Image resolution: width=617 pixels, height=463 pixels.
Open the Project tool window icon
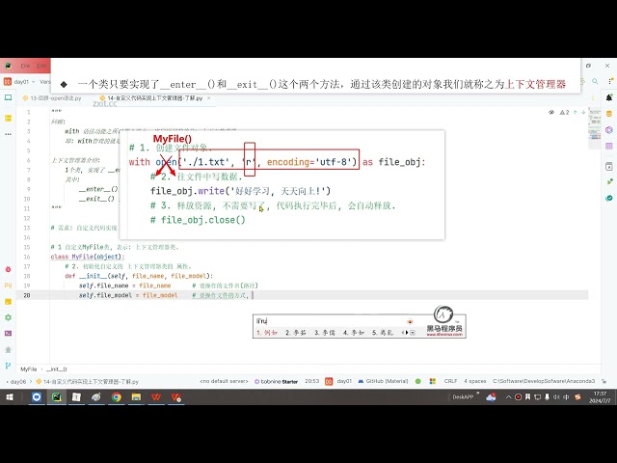8,97
